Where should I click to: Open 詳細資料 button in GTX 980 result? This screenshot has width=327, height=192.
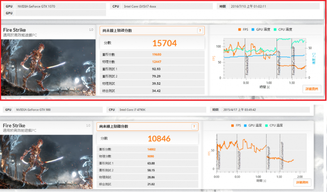(302, 182)
